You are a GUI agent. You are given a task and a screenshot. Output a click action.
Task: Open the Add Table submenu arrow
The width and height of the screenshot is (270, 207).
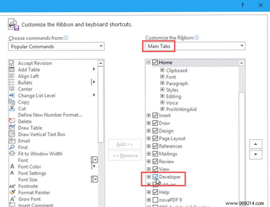94,69
